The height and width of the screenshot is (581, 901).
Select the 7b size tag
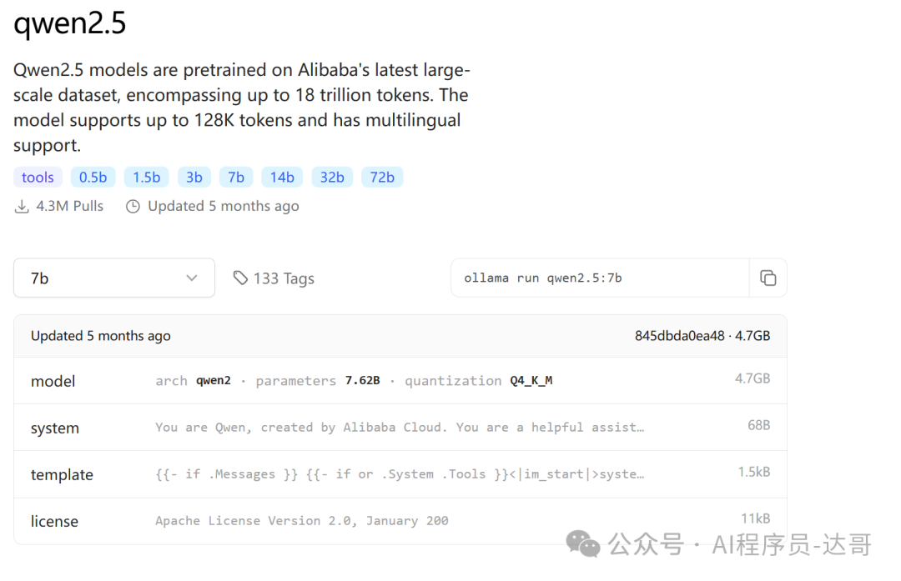pos(236,178)
